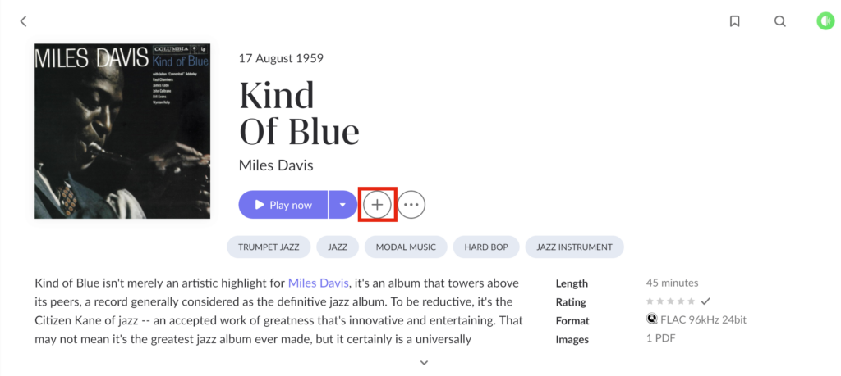Select the TRUMPET JAZZ tag

(x=269, y=247)
